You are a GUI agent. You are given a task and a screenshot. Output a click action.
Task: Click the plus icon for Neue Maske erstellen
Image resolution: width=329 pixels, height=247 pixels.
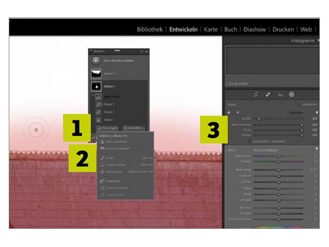point(96,61)
